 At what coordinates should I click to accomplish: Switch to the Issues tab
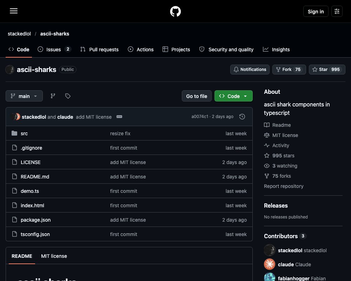pyautogui.click(x=54, y=49)
